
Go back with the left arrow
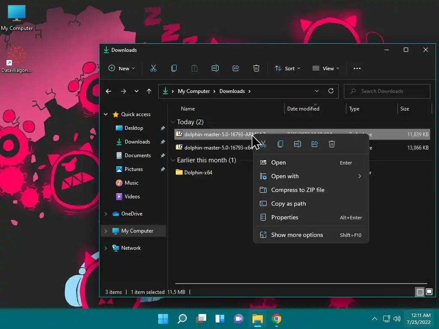[x=108, y=91]
